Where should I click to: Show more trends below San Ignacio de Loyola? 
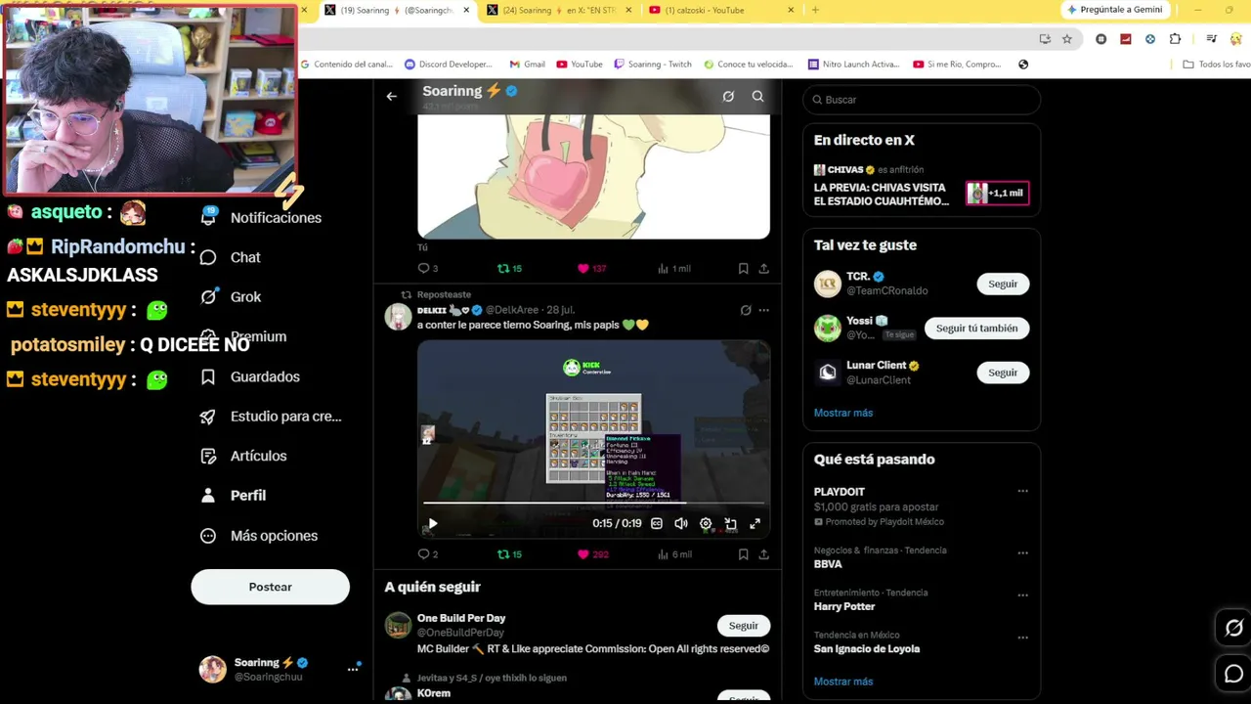pyautogui.click(x=843, y=682)
